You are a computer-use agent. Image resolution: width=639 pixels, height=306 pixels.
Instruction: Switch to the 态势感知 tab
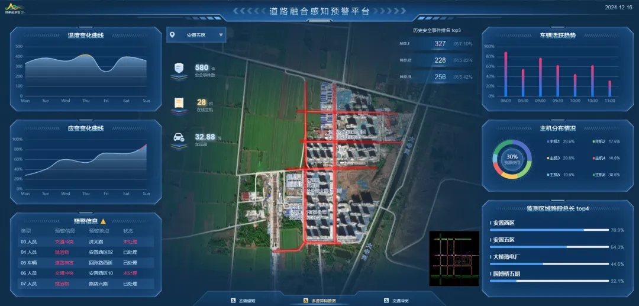click(x=247, y=301)
